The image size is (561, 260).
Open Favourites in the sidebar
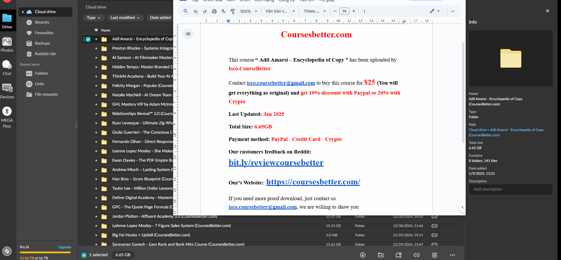point(44,33)
